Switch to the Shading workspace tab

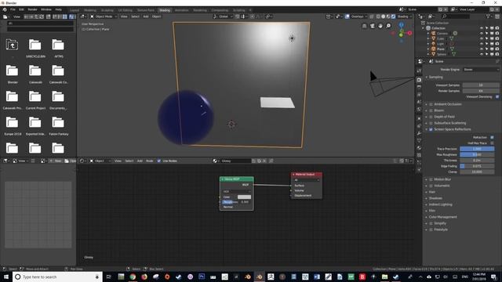tap(165, 10)
